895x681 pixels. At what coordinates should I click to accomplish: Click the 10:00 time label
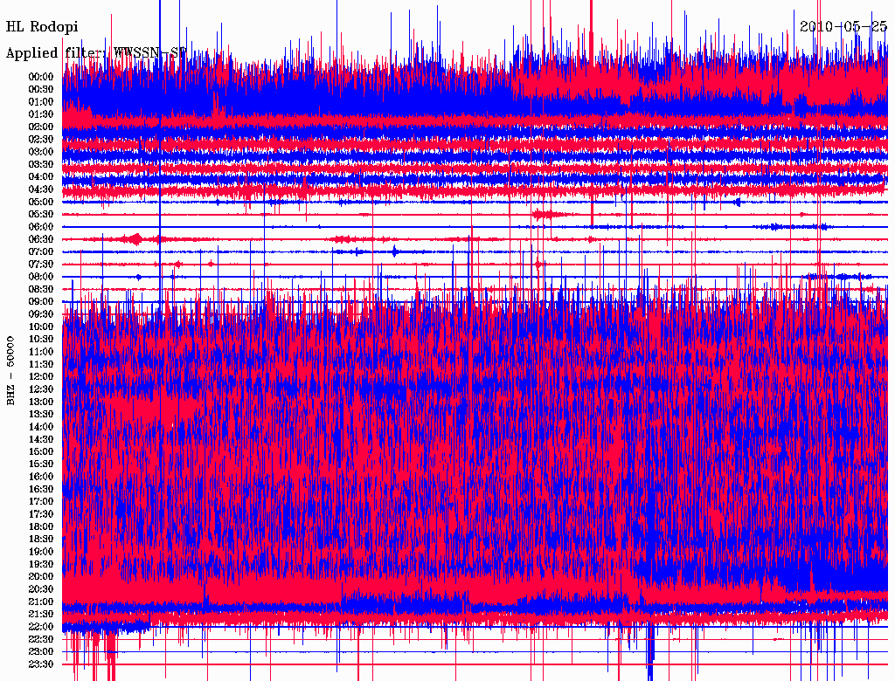[x=42, y=327]
